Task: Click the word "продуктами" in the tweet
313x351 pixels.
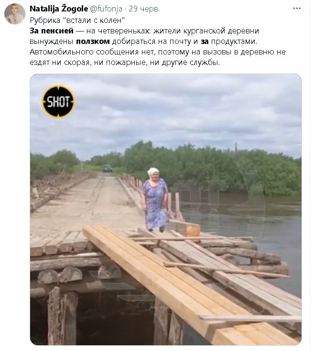Action: [233, 42]
